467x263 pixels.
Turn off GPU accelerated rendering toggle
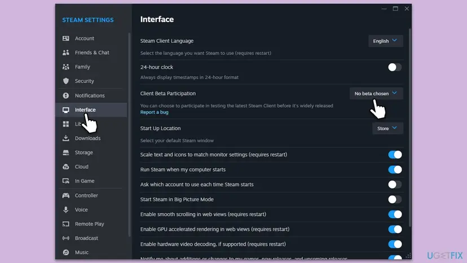pos(395,229)
